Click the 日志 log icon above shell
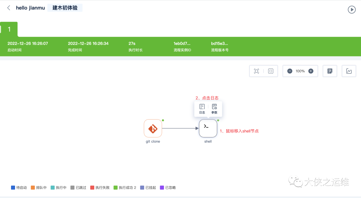Viewport: 361px width, 198px height. [x=202, y=109]
